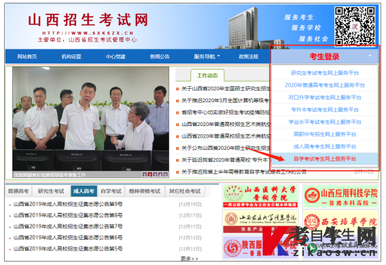The height and width of the screenshot is (265, 386).
Task: Switch slideshow to slide 2
Action: (150, 175)
